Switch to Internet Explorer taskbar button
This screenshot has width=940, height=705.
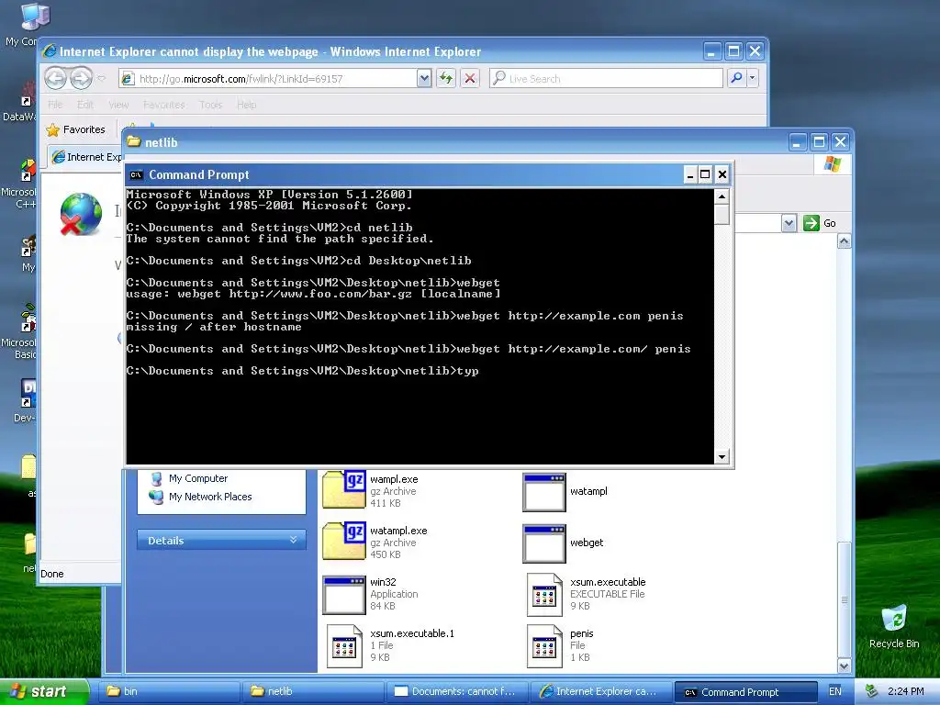pyautogui.click(x=601, y=691)
